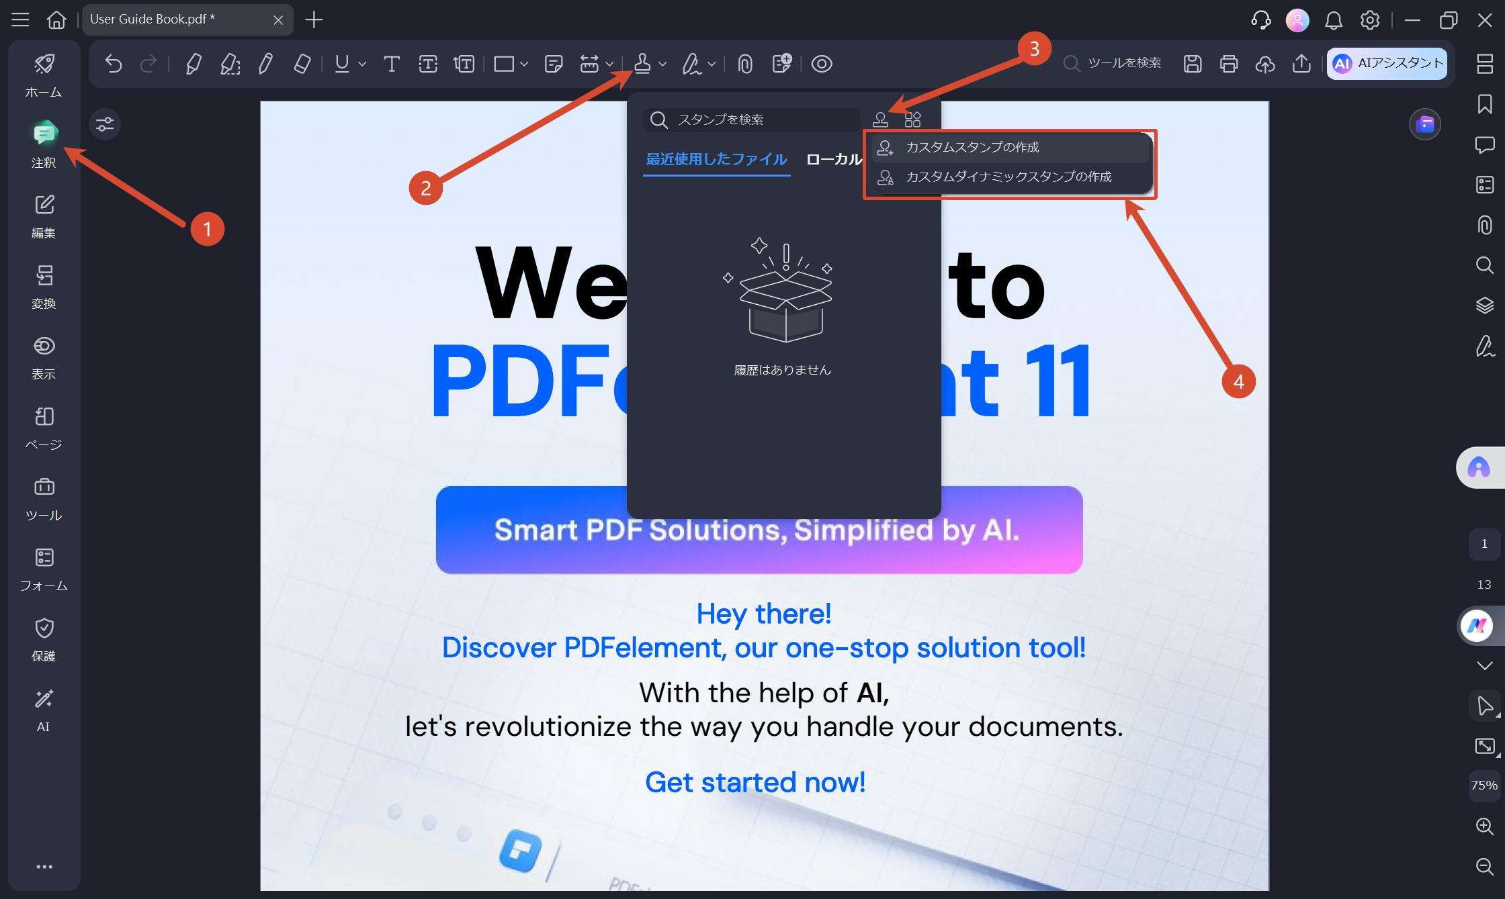Open the Bookmarks panel

click(1485, 104)
